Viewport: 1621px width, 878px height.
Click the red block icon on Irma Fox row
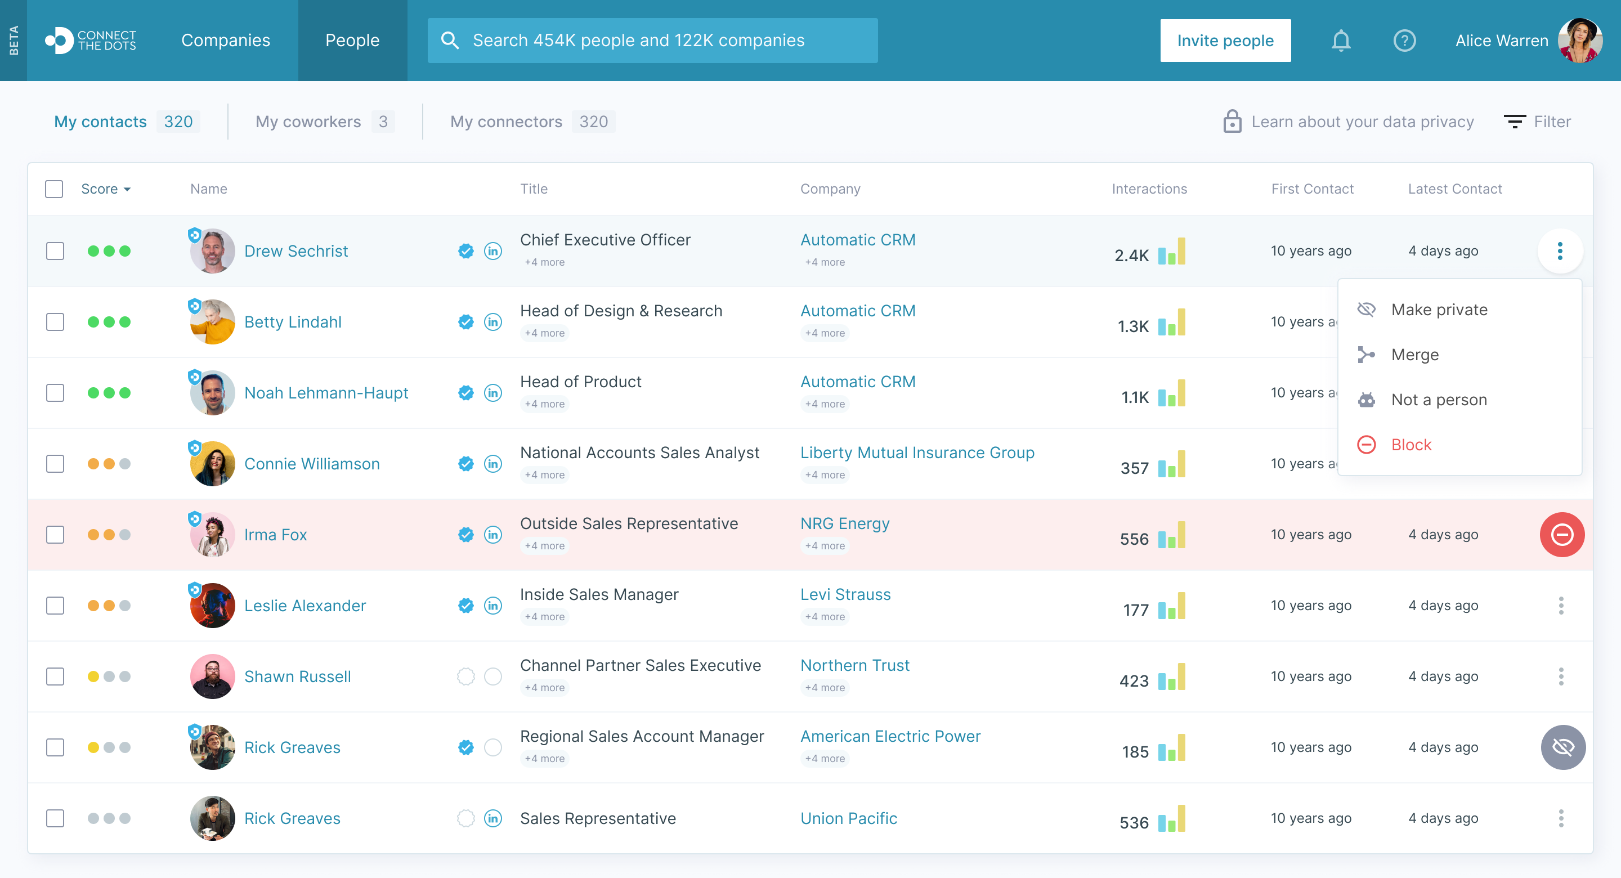click(1561, 535)
